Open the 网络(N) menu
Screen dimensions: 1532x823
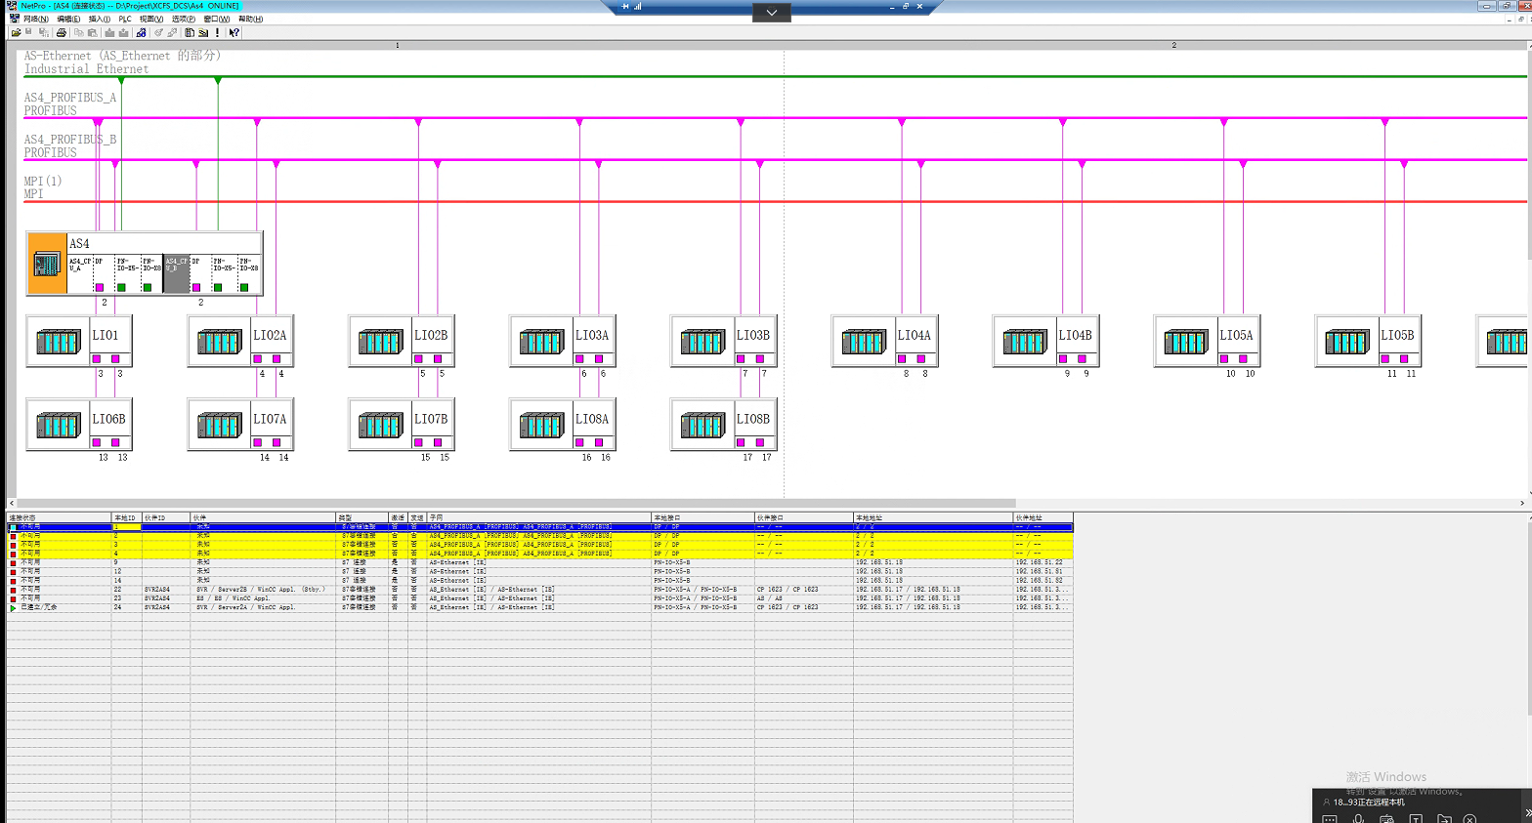[x=36, y=19]
